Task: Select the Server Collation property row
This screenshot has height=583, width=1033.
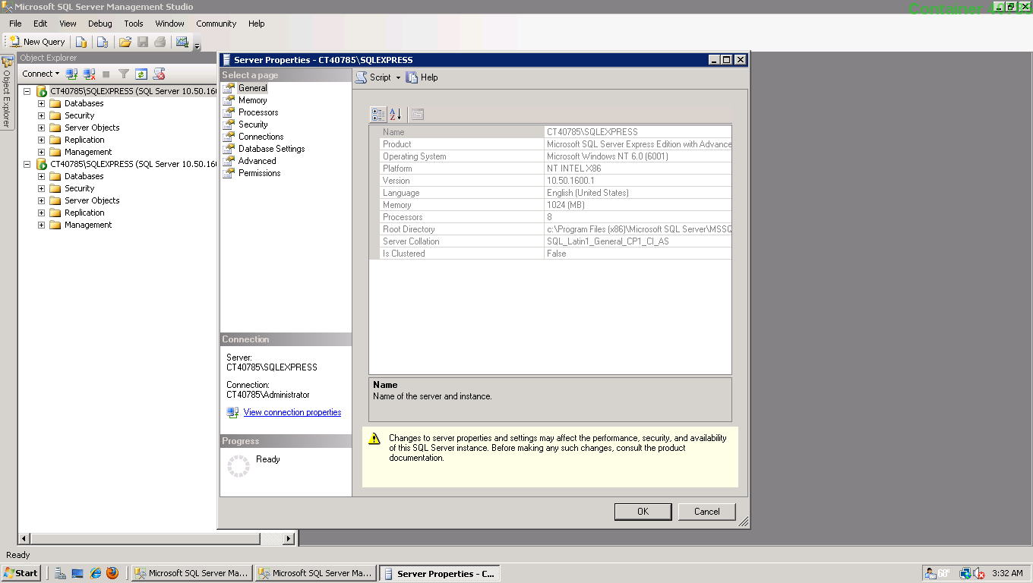Action: click(456, 241)
